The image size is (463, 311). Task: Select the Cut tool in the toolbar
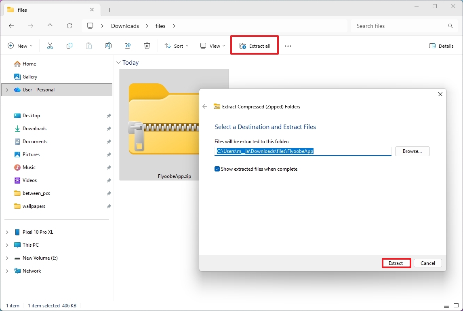click(x=50, y=46)
